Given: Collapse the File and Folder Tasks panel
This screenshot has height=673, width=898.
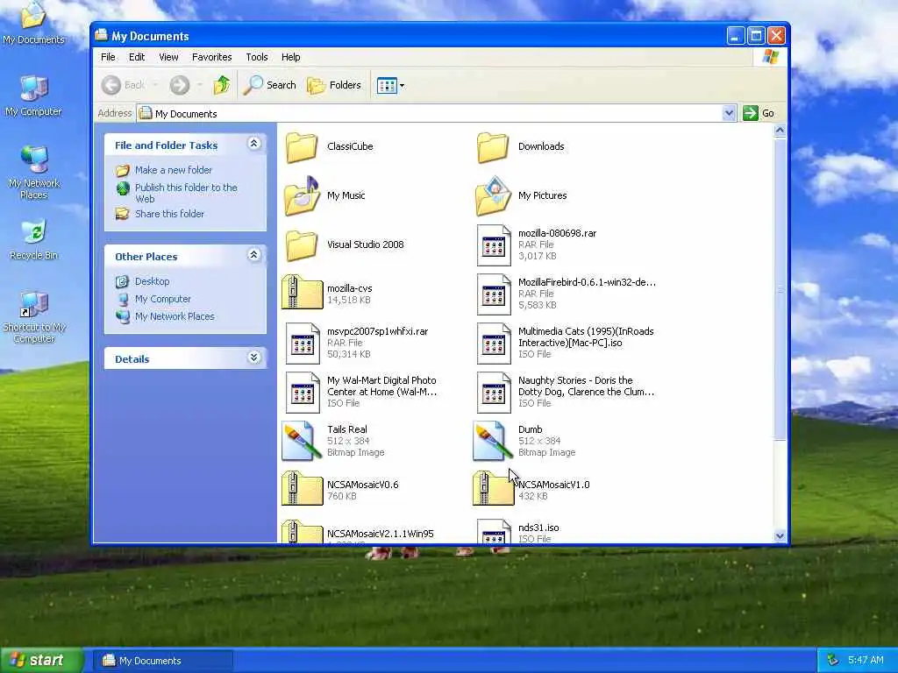Looking at the screenshot, I should (253, 144).
